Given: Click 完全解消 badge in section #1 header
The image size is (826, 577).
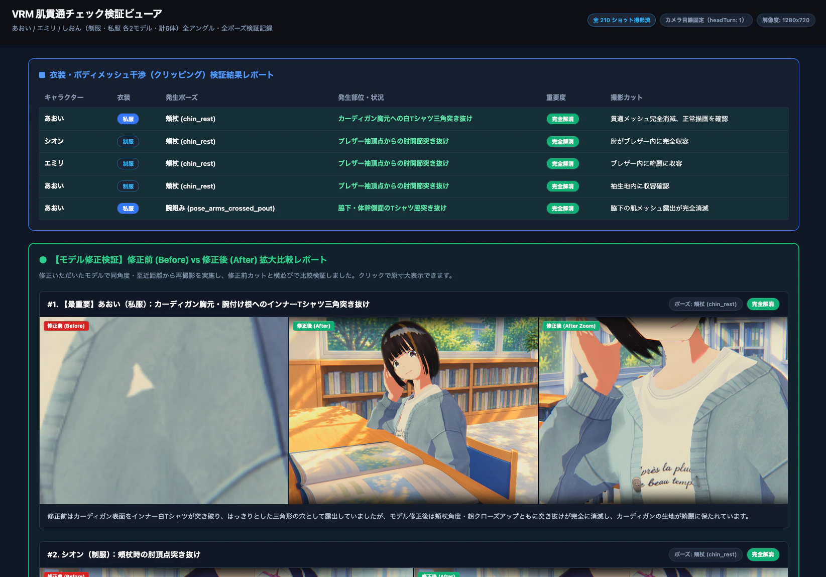Looking at the screenshot, I should [x=763, y=304].
